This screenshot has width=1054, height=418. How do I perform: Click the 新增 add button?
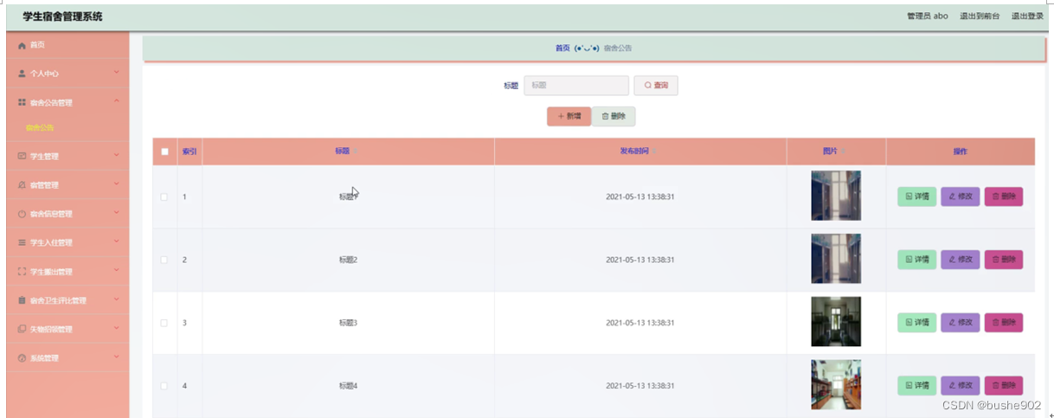(569, 116)
